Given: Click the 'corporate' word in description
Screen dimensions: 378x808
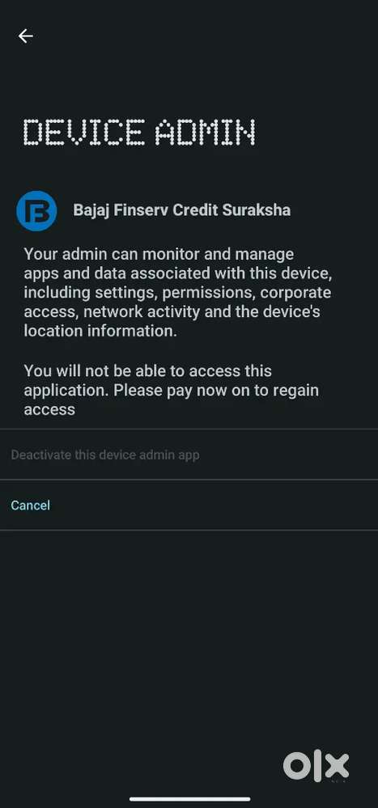Looking at the screenshot, I should click(x=295, y=293).
